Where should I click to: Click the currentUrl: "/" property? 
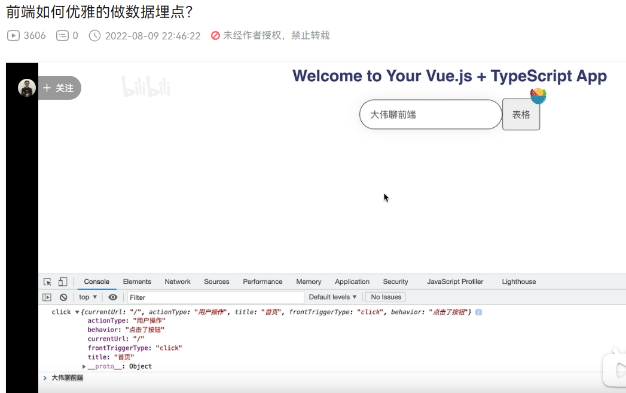(116, 339)
